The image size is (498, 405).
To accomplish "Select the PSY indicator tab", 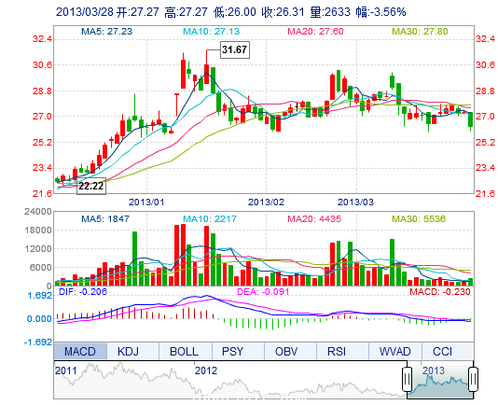I will [x=238, y=351].
